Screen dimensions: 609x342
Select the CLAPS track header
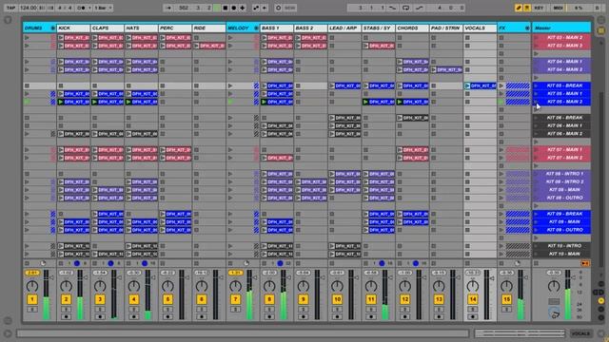coord(108,28)
